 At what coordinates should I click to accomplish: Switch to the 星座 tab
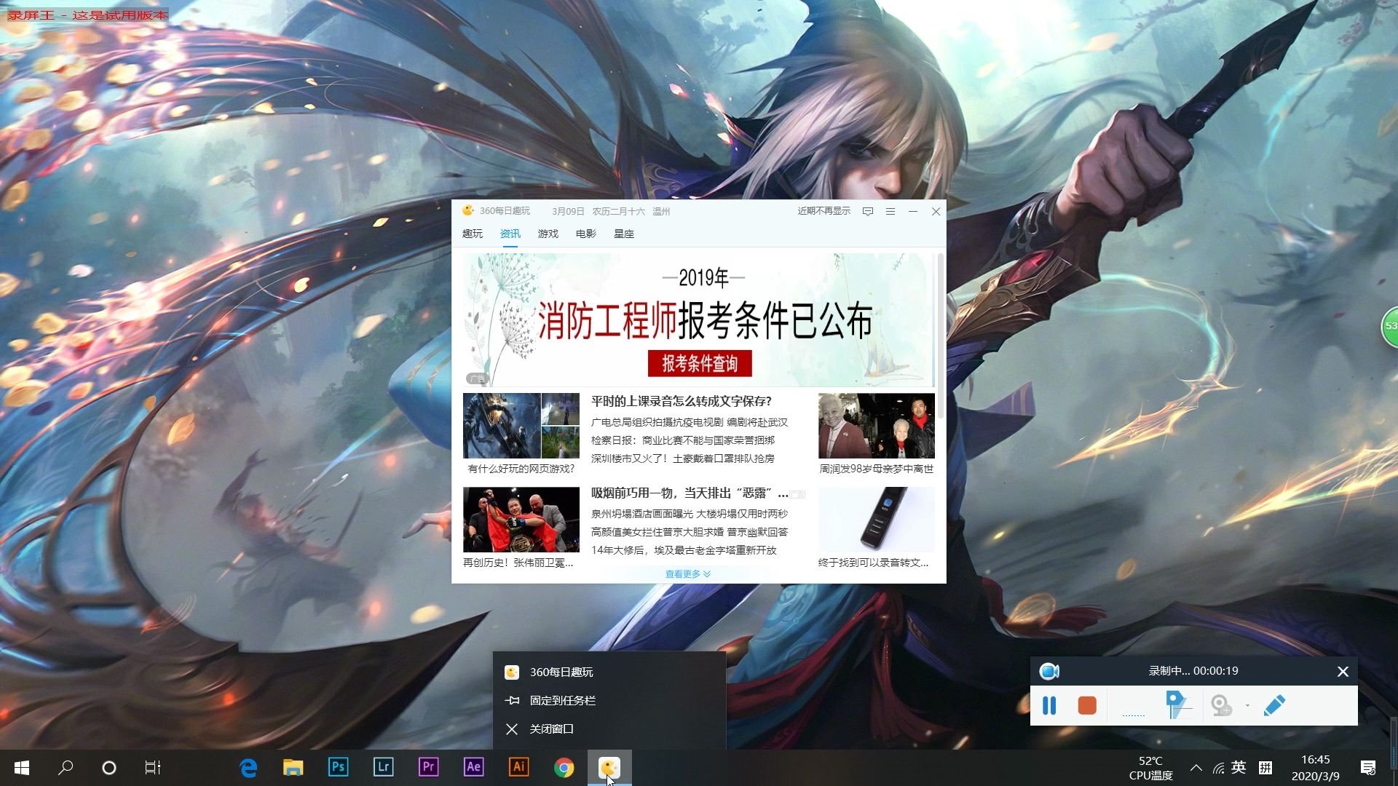point(623,234)
